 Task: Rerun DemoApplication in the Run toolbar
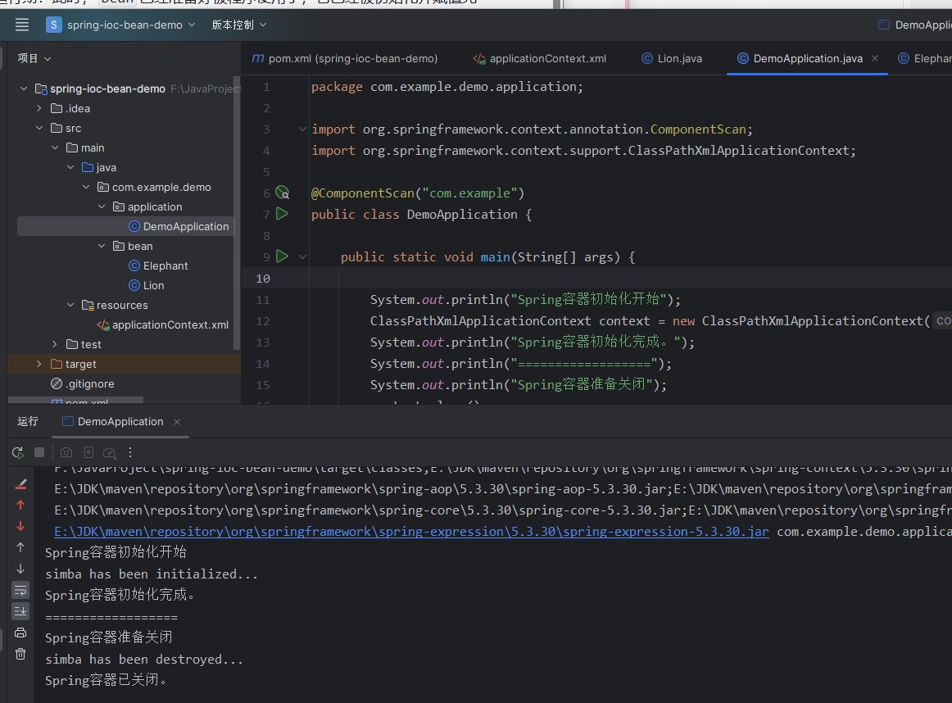(18, 452)
